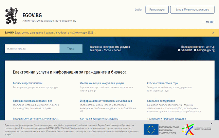The image size is (219, 138).
Task: Click the help@e-gov.bg email address
Action: pyautogui.click(x=206, y=50)
